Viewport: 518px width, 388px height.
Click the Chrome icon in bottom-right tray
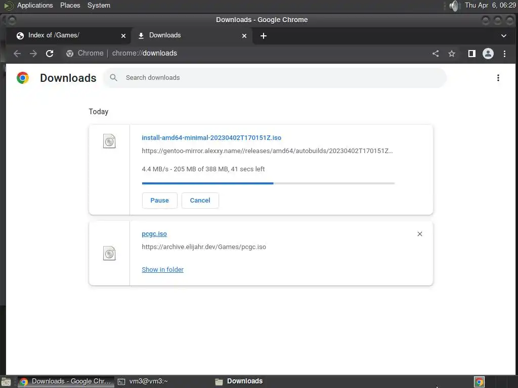480,382
